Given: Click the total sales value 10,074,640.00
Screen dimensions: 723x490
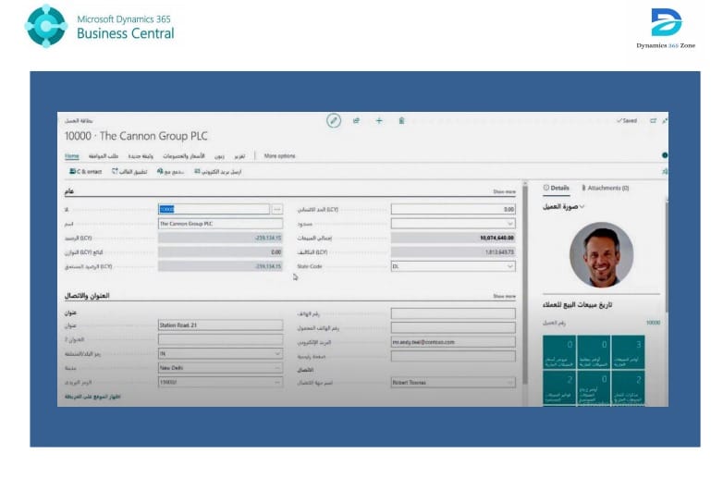Looking at the screenshot, I should tap(496, 238).
